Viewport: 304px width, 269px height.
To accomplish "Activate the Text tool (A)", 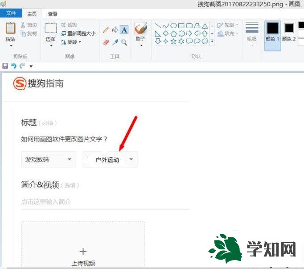I will [124, 30].
